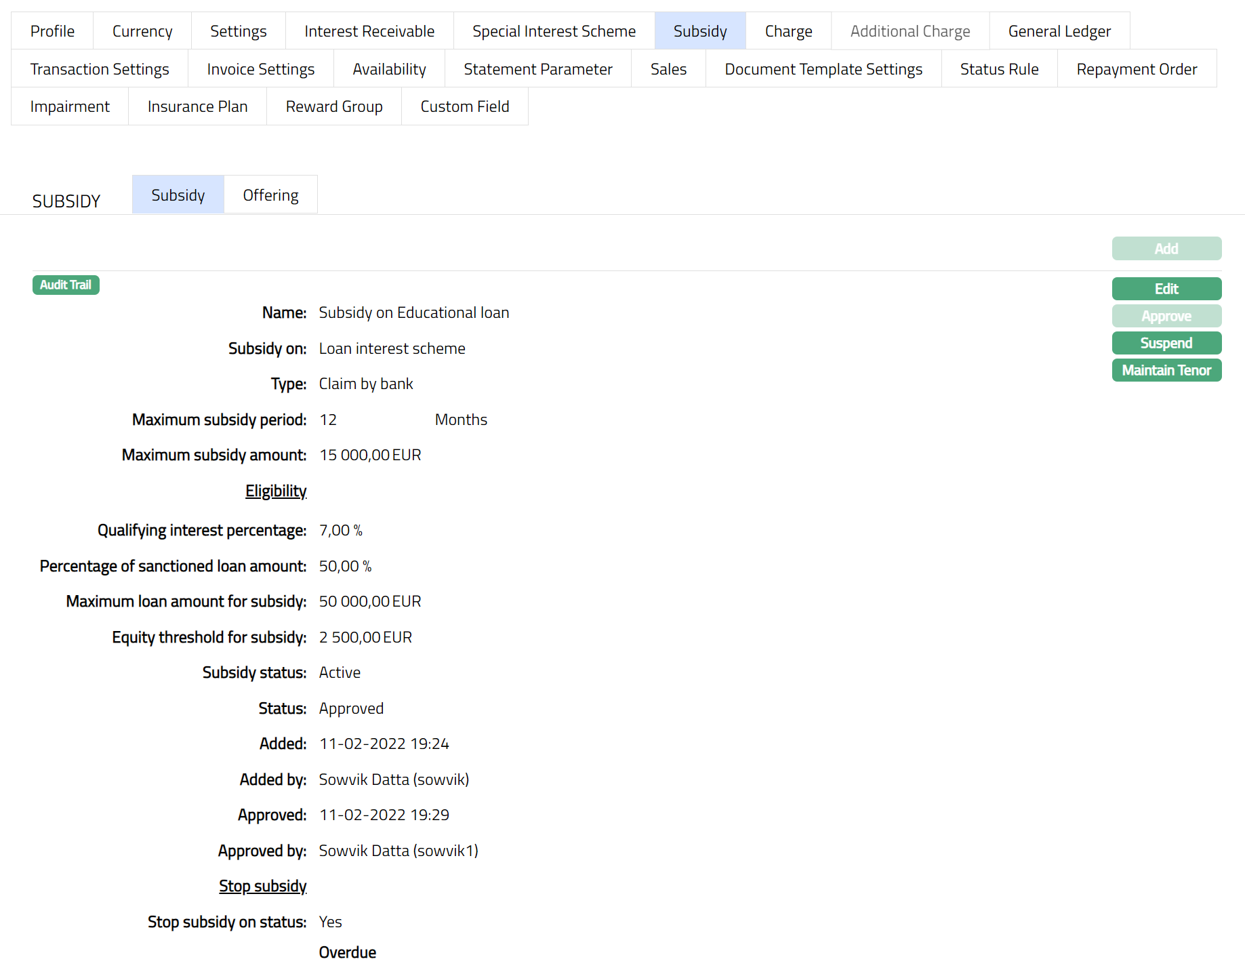Suspend the subsidy record
Viewport: 1245px width, 974px height.
(x=1166, y=343)
